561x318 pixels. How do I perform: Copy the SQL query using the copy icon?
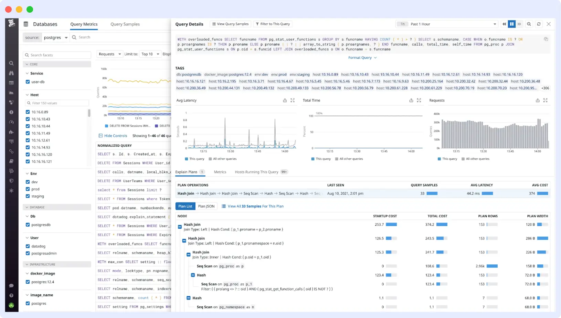point(546,39)
